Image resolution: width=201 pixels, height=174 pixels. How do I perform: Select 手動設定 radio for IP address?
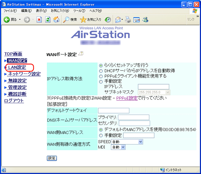(101, 82)
